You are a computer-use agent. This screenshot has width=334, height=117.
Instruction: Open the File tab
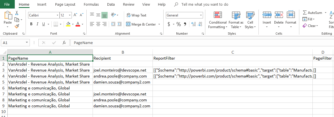pos(7,4)
